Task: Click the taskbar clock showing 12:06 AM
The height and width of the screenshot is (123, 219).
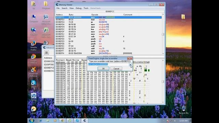Action: 183,121
